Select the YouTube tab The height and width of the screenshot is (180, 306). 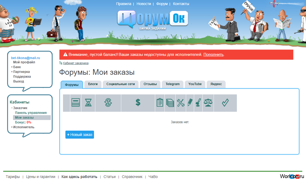pos(195,84)
